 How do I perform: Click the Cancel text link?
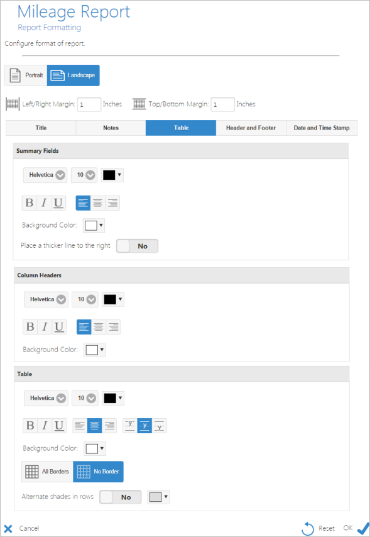coord(29,528)
